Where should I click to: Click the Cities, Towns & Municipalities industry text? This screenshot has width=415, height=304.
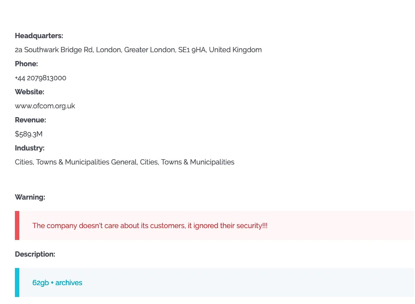[x=125, y=162]
